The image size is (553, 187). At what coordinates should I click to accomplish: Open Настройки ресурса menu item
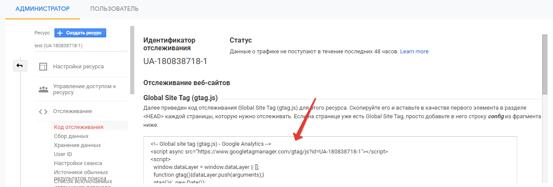tap(79, 67)
